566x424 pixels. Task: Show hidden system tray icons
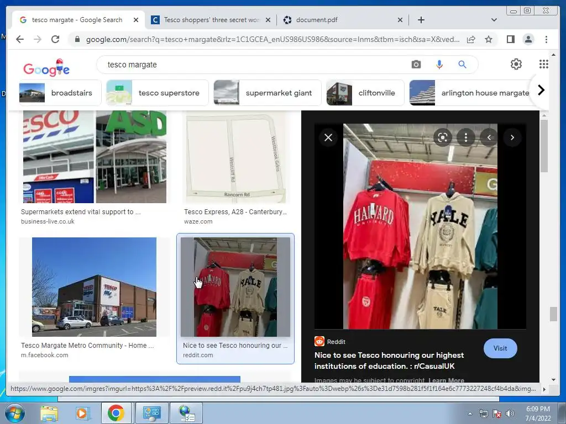click(x=470, y=414)
